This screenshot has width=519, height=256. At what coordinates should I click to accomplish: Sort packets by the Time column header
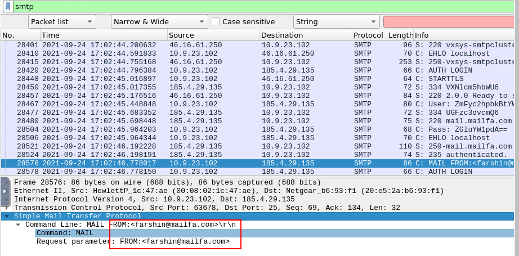104,35
